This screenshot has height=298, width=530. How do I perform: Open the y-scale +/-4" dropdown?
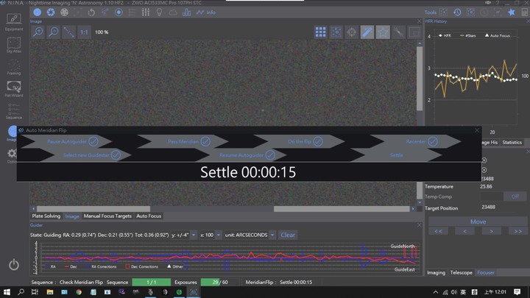(x=194, y=235)
